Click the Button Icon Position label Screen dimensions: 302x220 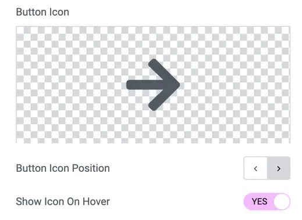coord(63,168)
